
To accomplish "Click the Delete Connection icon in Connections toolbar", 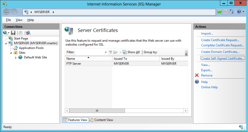I will pyautogui.click(x=28, y=33).
